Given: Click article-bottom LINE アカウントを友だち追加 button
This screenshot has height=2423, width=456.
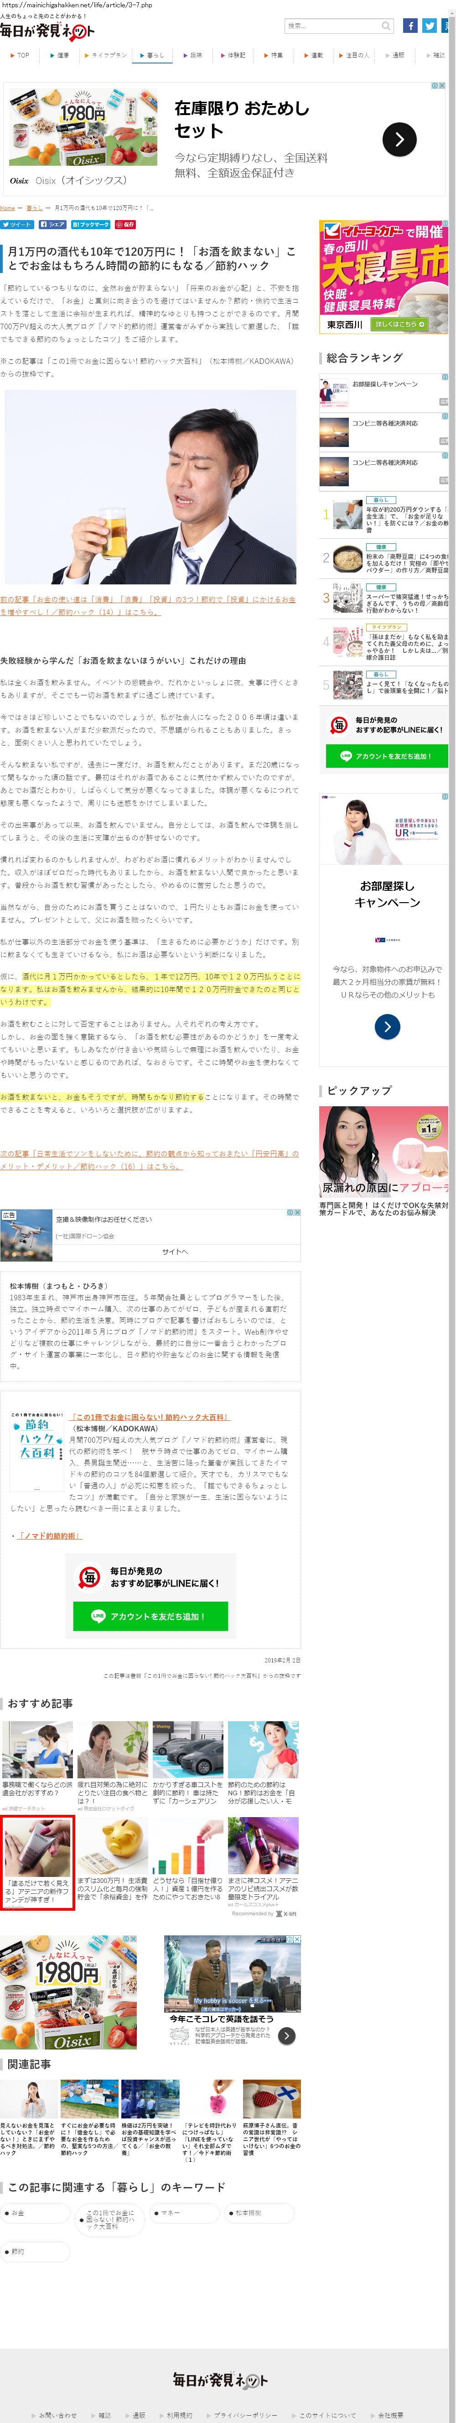Looking at the screenshot, I should tap(150, 1616).
